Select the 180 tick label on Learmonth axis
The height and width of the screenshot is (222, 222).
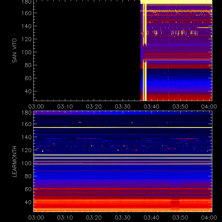(x=26, y=113)
